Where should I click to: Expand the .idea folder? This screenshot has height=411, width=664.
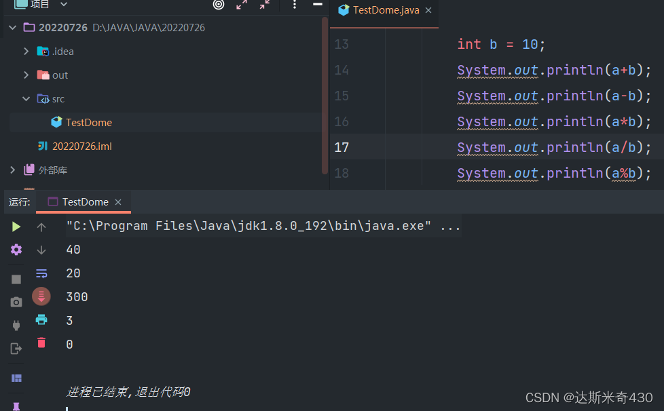click(x=26, y=51)
